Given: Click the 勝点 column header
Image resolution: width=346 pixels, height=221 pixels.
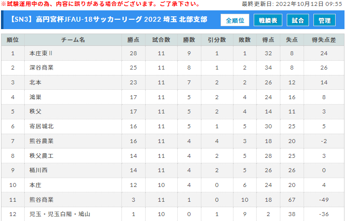Looking at the screenshot, I should tap(133, 40).
